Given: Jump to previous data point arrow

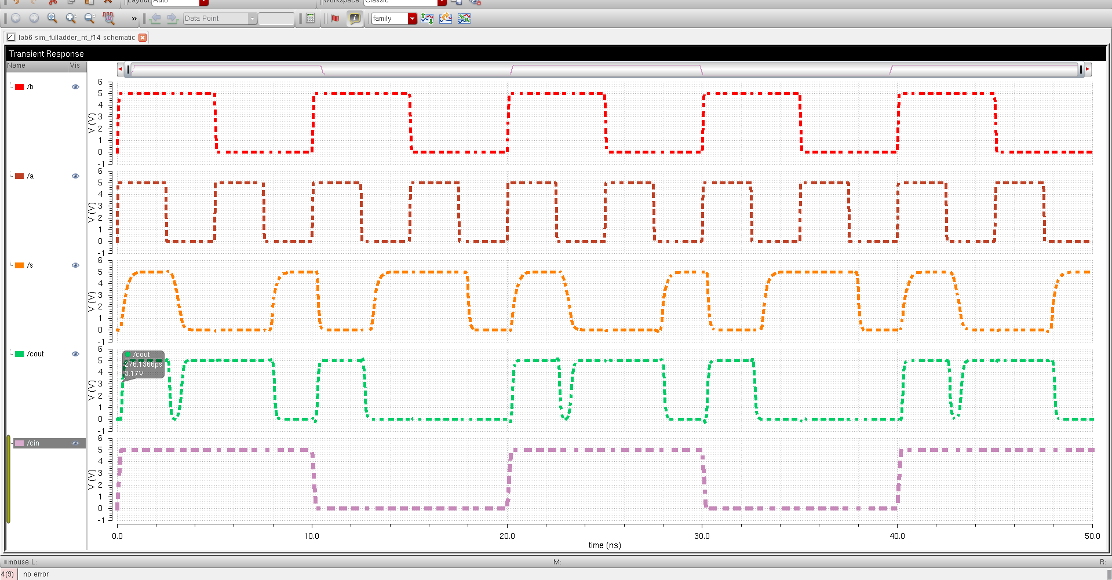Looking at the screenshot, I should pyautogui.click(x=155, y=19).
